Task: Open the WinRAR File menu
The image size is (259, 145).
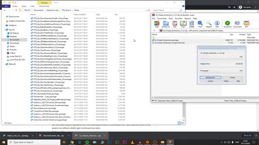Action: click(153, 19)
